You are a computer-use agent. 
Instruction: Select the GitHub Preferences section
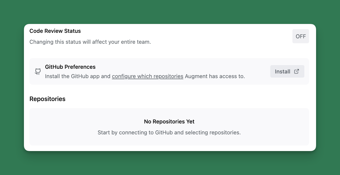(169, 71)
